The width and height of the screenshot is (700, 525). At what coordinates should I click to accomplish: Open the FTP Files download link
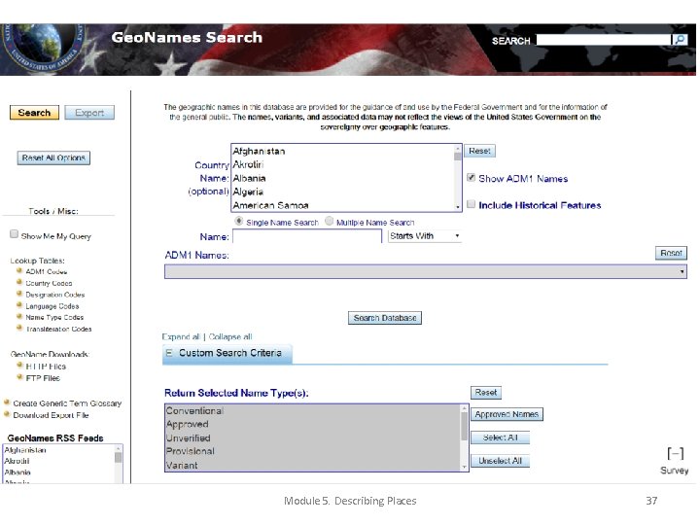(x=43, y=378)
